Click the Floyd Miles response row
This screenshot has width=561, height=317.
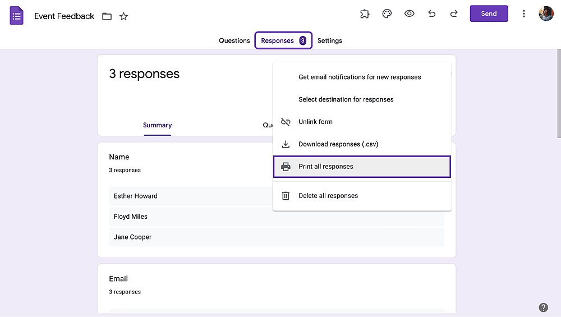point(277,217)
